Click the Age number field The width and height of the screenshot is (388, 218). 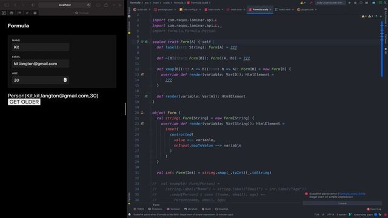(x=41, y=80)
